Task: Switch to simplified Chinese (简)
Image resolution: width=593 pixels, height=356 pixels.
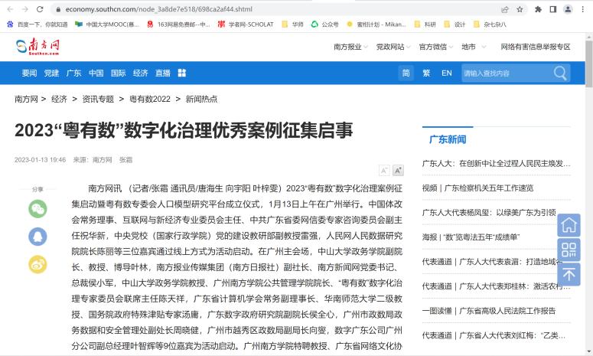Action: click(406, 73)
